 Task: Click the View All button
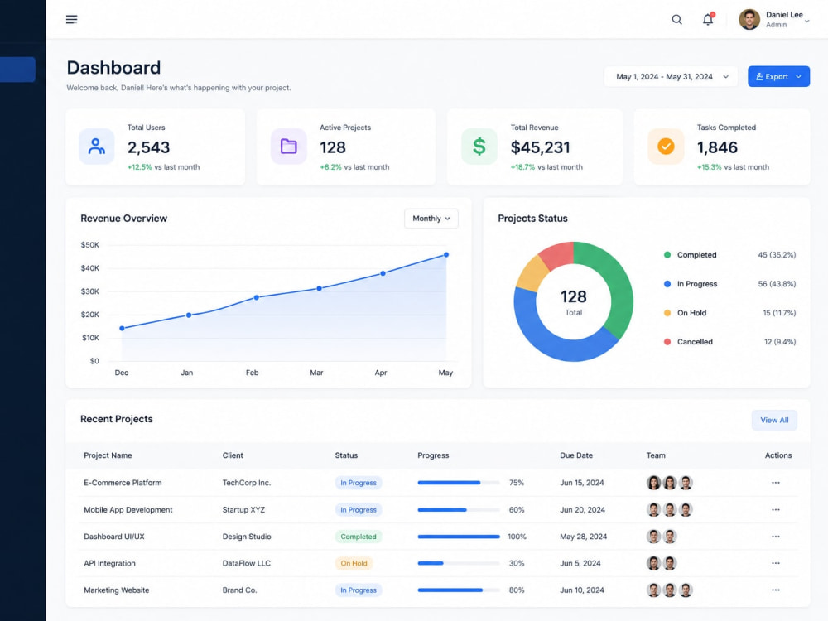[774, 421]
